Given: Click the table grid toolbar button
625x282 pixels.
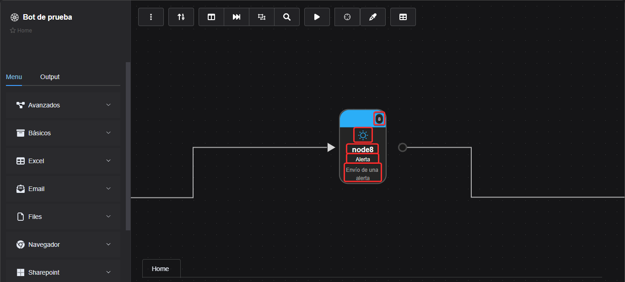Looking at the screenshot, I should pos(403,17).
